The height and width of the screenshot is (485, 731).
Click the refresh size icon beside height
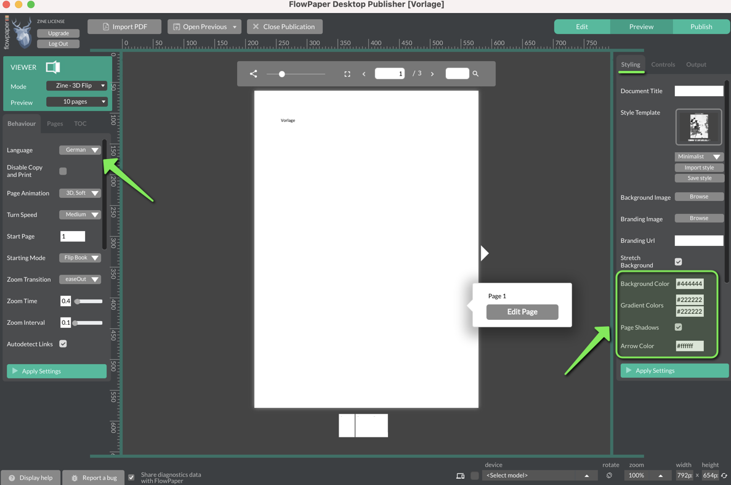(724, 476)
